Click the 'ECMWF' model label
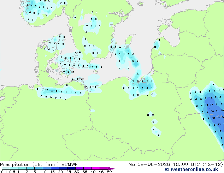 click(70, 165)
